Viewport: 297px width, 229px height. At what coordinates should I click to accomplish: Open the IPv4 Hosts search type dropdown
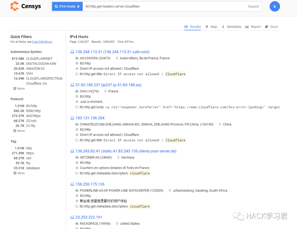tap(67, 6)
